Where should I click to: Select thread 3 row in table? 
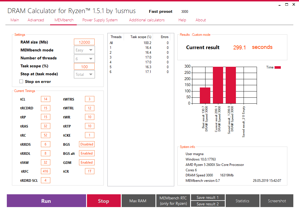(139, 57)
